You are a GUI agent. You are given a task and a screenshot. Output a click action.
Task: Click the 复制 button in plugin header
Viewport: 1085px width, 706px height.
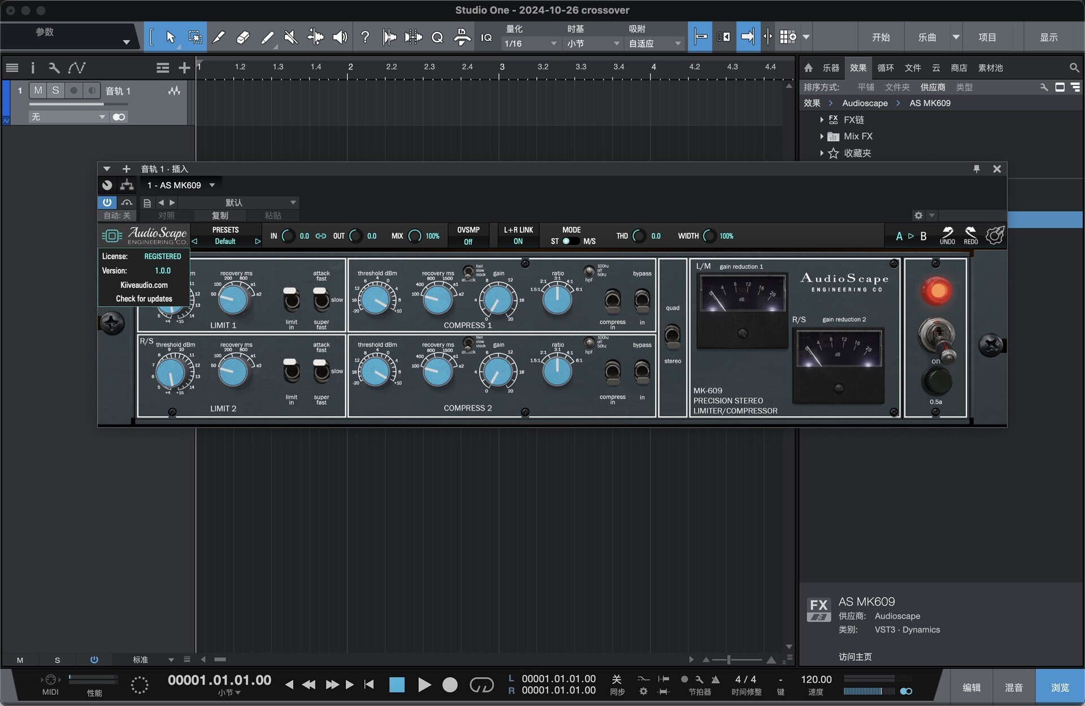(220, 215)
